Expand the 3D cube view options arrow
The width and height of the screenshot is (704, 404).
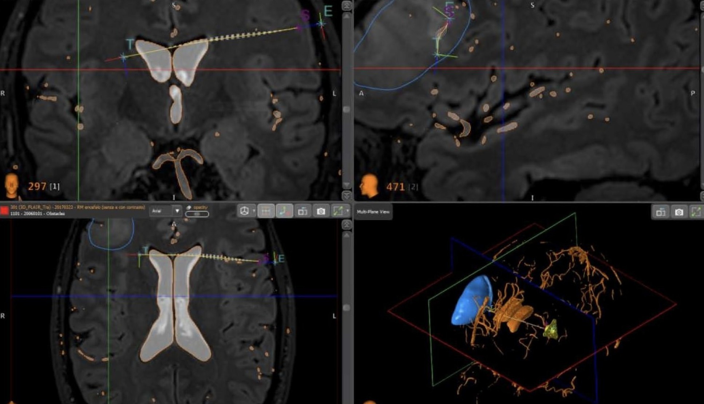254,211
